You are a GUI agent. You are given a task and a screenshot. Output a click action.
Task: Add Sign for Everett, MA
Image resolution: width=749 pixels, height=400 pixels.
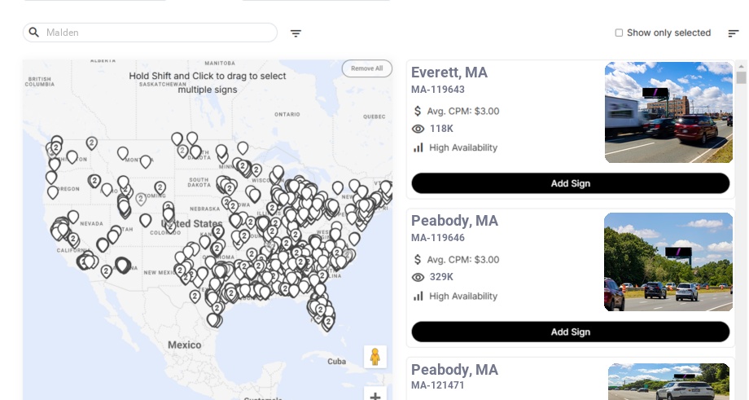point(570,183)
